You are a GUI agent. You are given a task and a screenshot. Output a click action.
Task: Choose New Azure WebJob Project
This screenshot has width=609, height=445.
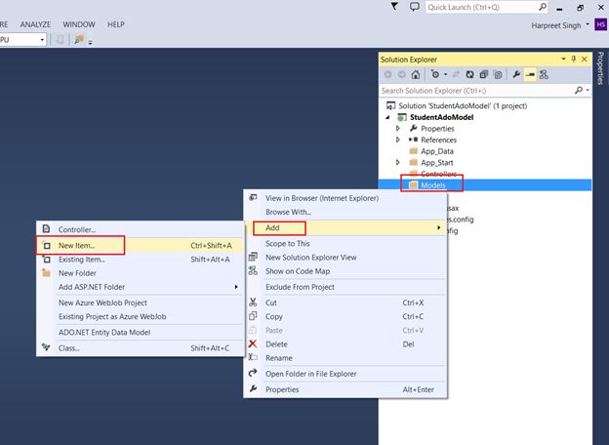coord(102,303)
